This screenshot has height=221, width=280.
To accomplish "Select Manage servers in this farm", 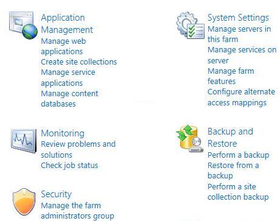I will point(239,34).
